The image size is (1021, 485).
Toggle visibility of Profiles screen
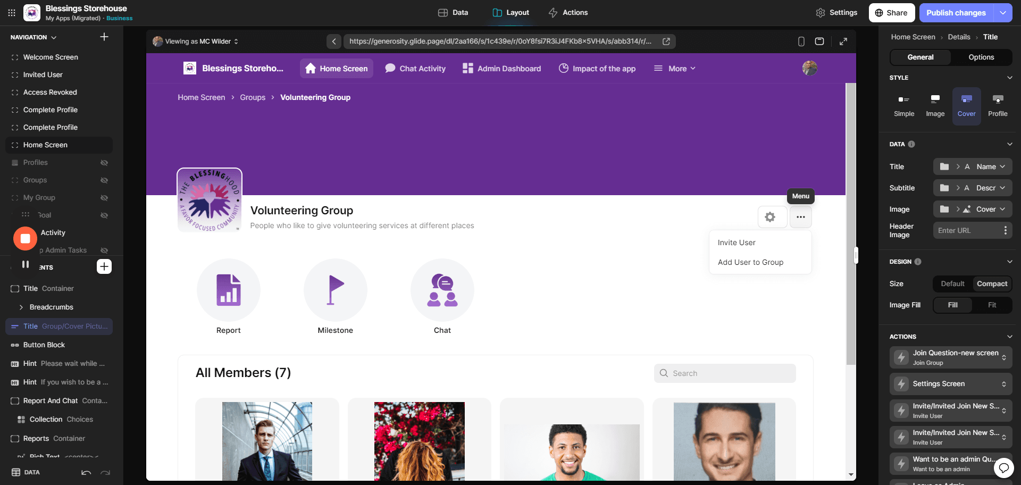[104, 163]
